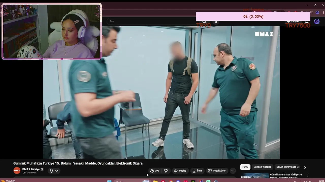Click the Teşekkürler thanks button
The height and width of the screenshot is (182, 325).
click(217, 171)
